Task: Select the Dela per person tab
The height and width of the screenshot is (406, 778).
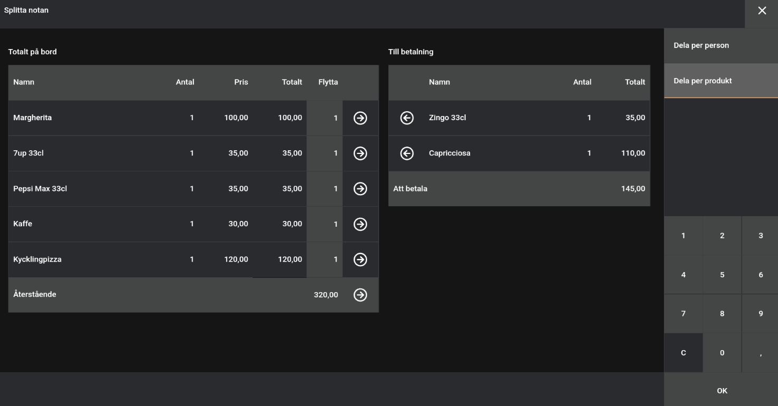Action: pos(720,46)
